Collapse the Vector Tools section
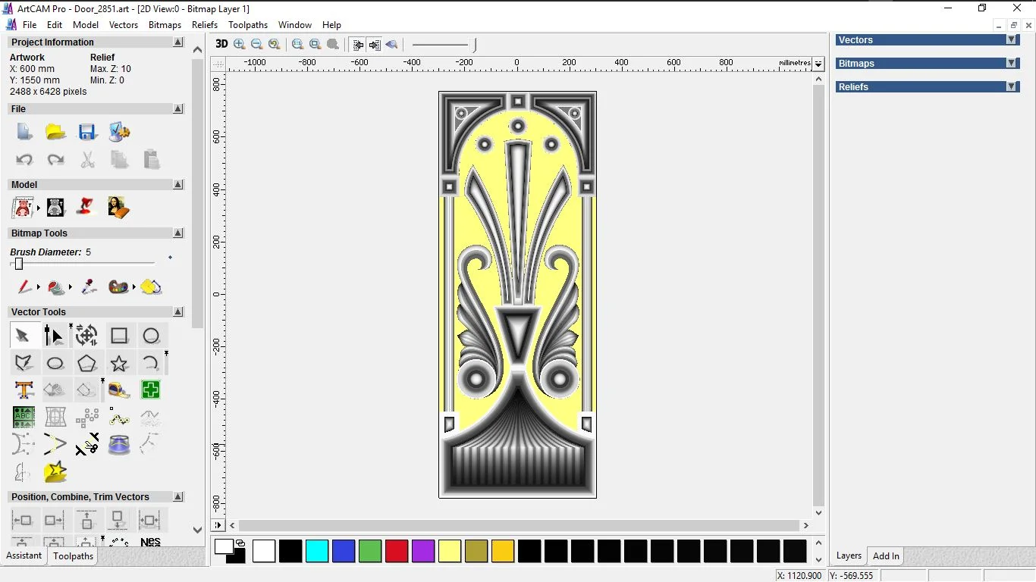The image size is (1036, 582). pos(178,312)
